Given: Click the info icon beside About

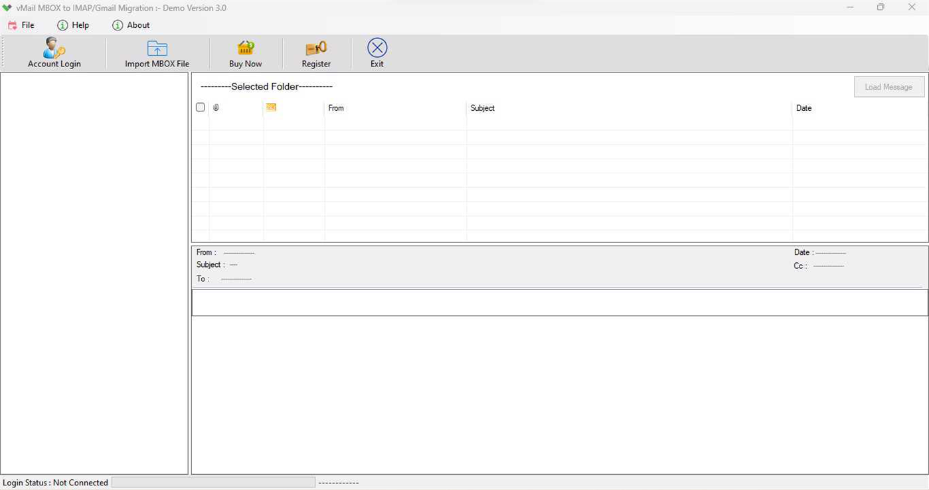Looking at the screenshot, I should (116, 25).
